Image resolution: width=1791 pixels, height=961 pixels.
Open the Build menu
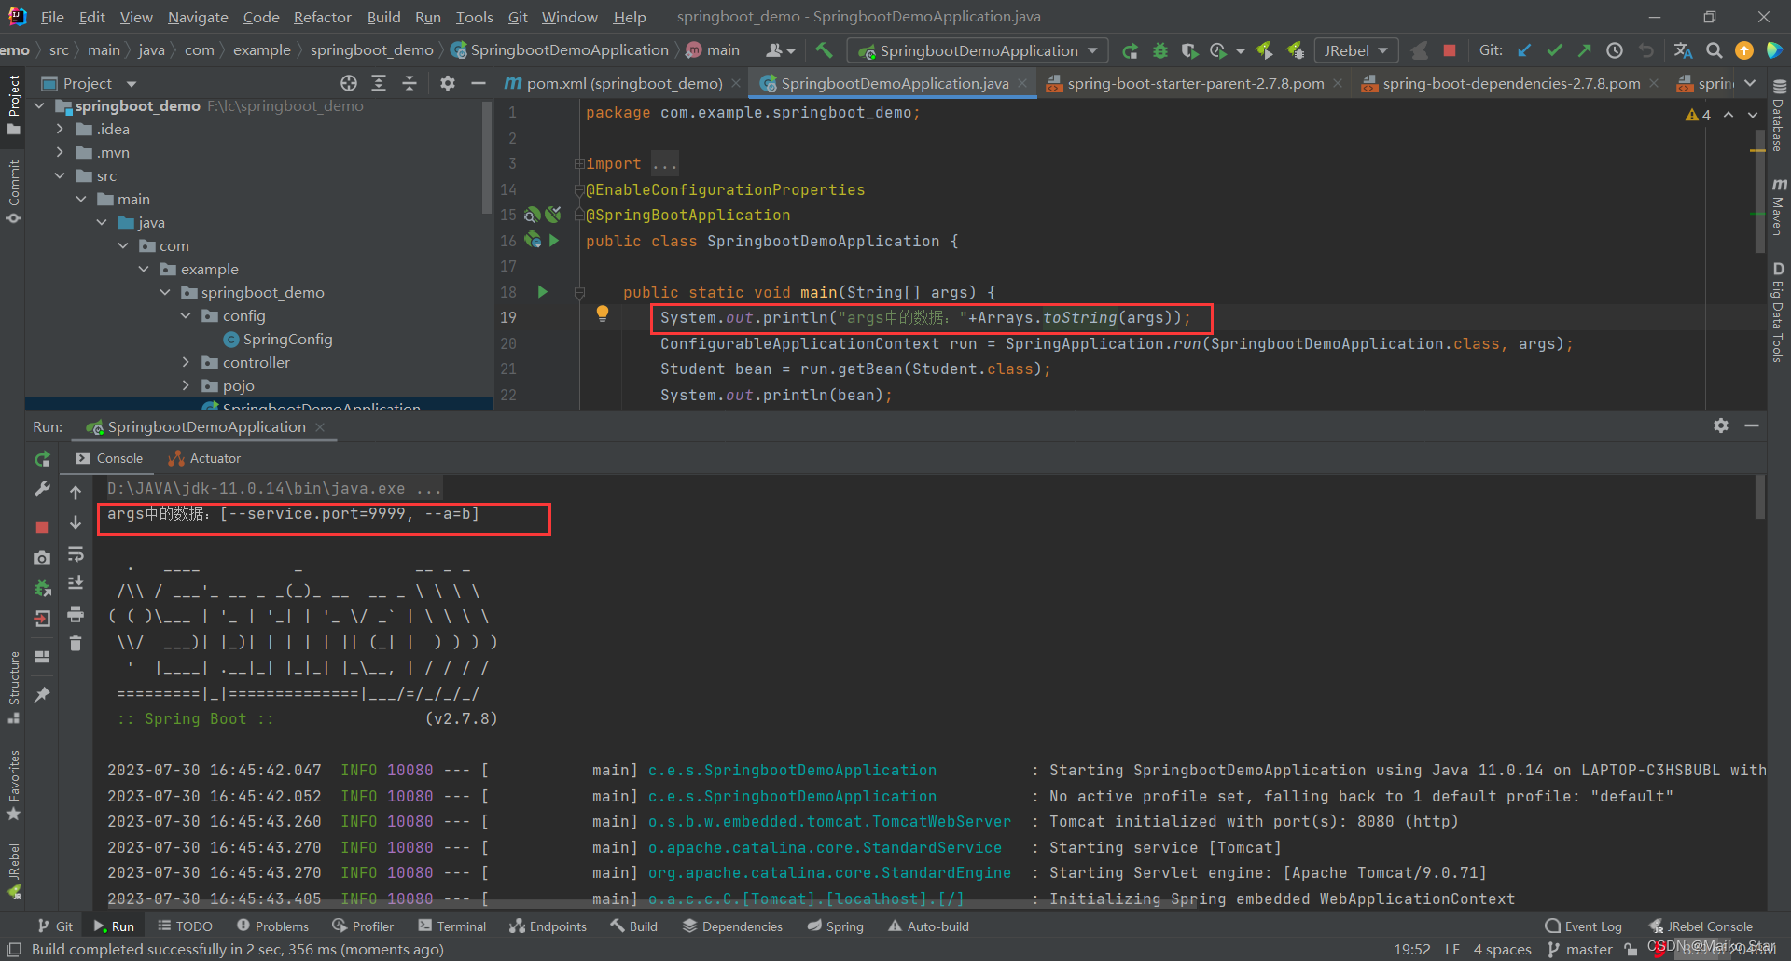(x=383, y=17)
